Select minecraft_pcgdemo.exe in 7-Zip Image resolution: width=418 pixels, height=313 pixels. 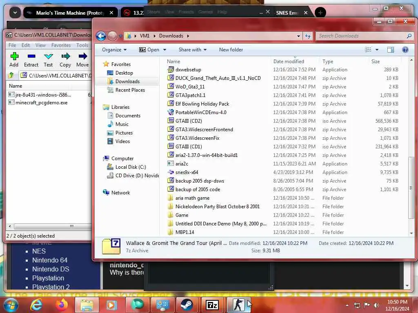[x=41, y=103]
